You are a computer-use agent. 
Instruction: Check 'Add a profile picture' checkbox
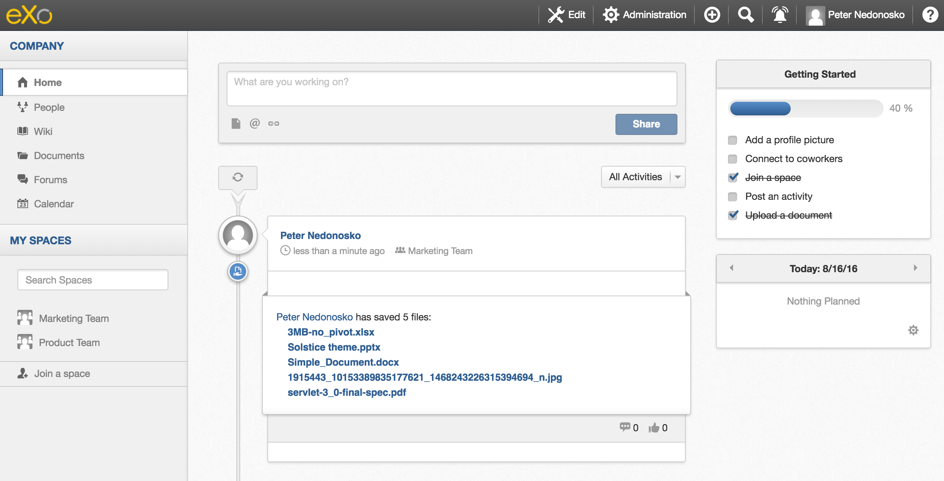pos(733,140)
